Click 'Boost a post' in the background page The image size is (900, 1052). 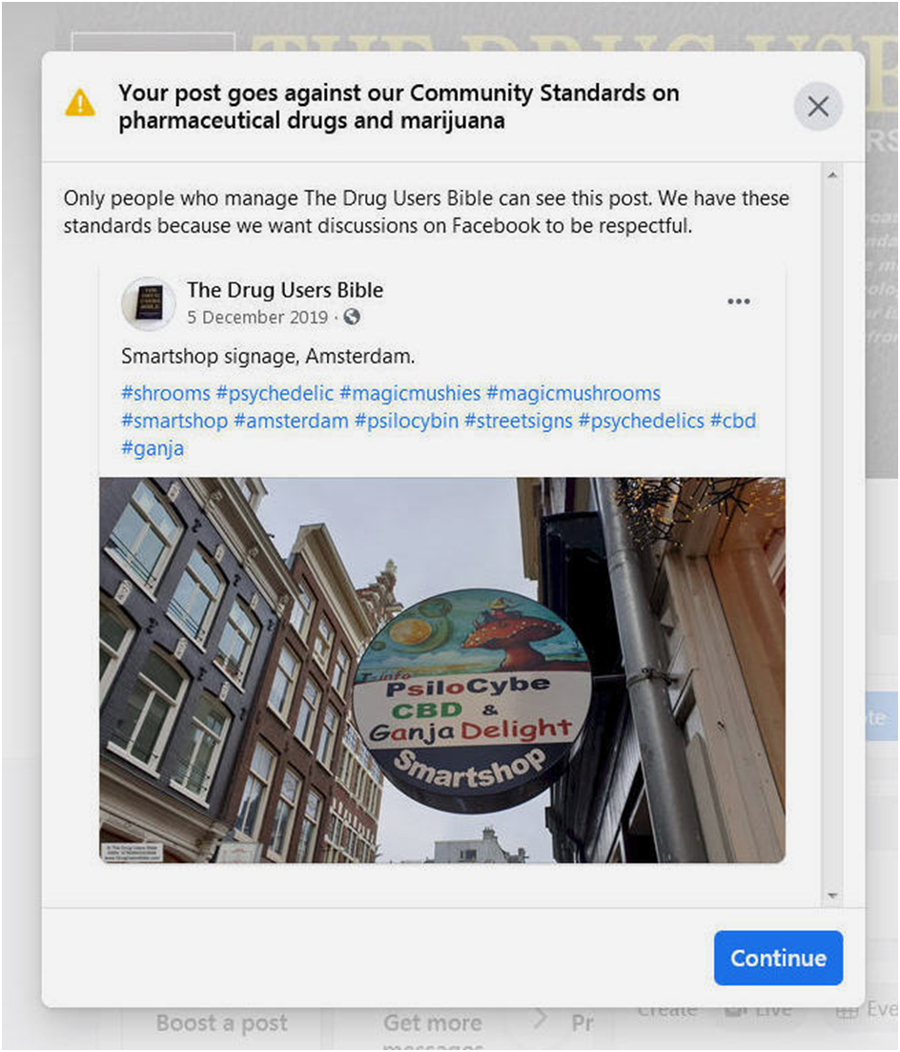pyautogui.click(x=222, y=1023)
